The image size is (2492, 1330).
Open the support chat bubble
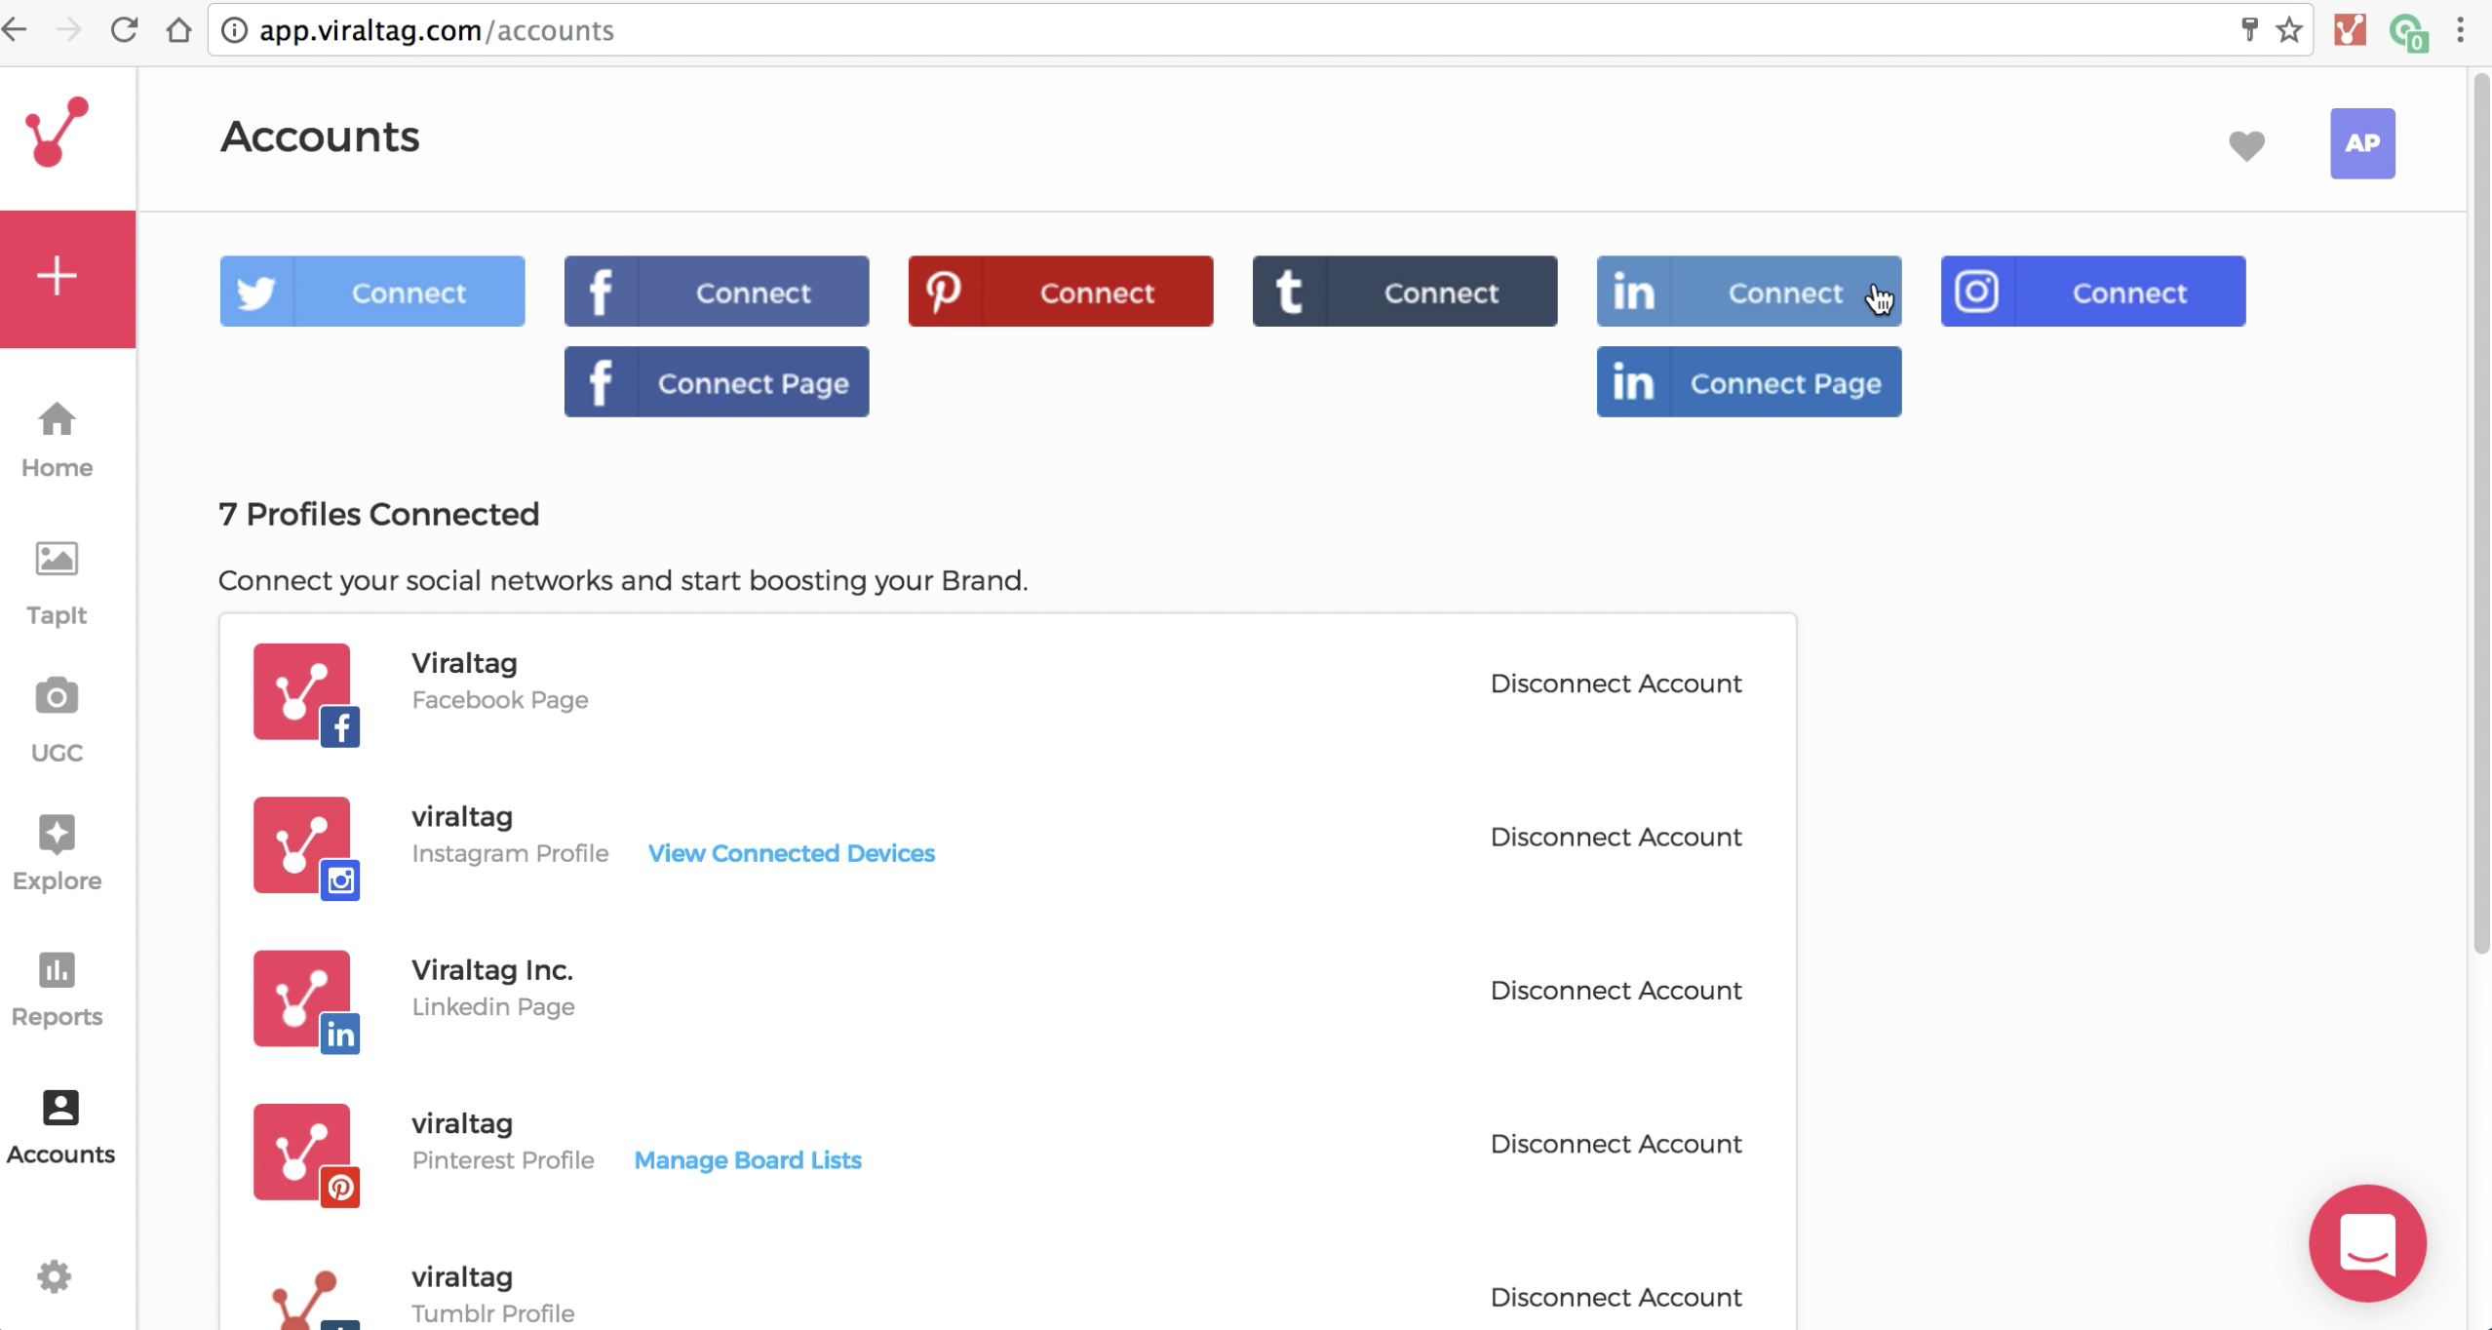tap(2367, 1243)
